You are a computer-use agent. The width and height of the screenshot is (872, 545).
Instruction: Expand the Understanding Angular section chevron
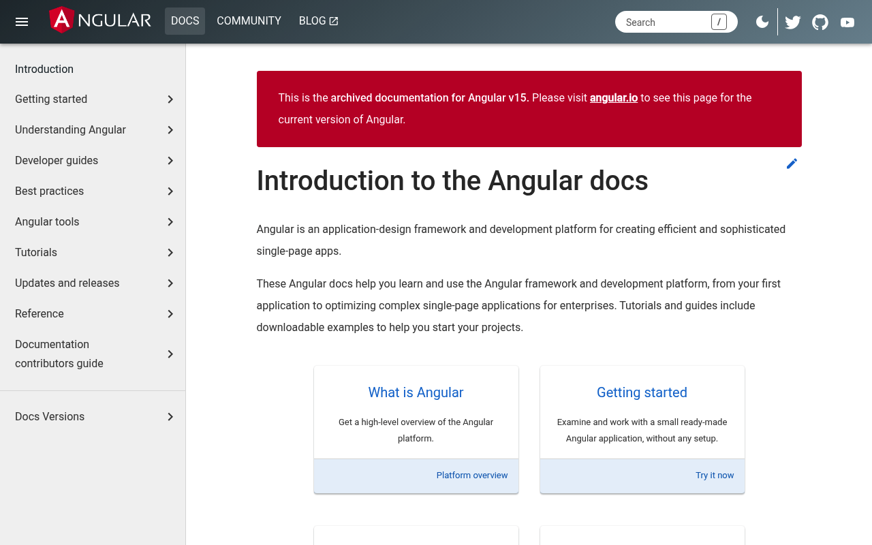click(x=170, y=130)
